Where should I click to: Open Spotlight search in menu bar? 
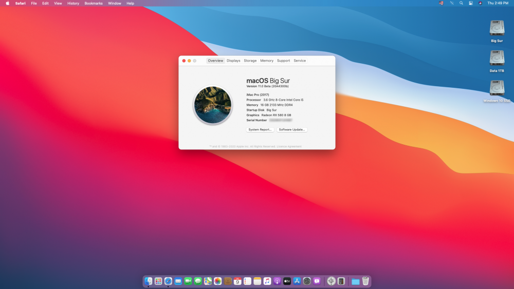point(461,3)
